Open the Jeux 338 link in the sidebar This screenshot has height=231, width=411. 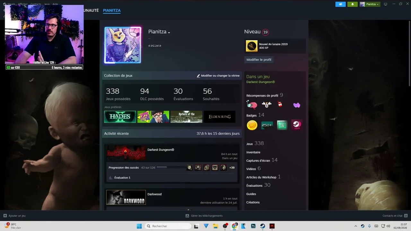(255, 143)
